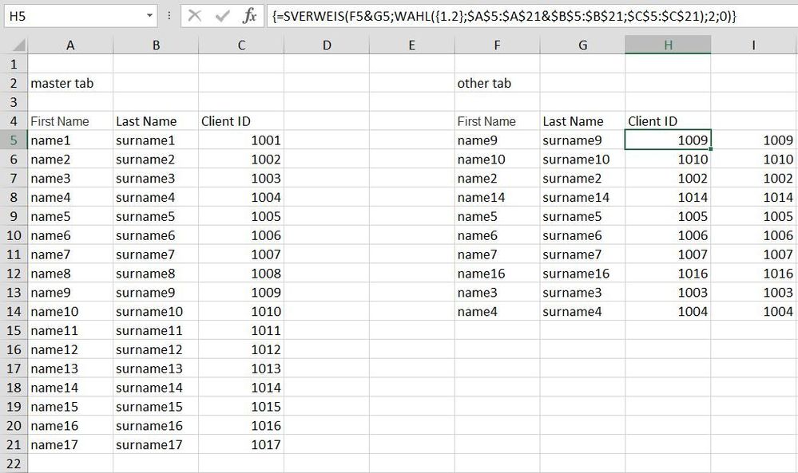
Task: Select 1002 in column I
Action: click(x=754, y=179)
